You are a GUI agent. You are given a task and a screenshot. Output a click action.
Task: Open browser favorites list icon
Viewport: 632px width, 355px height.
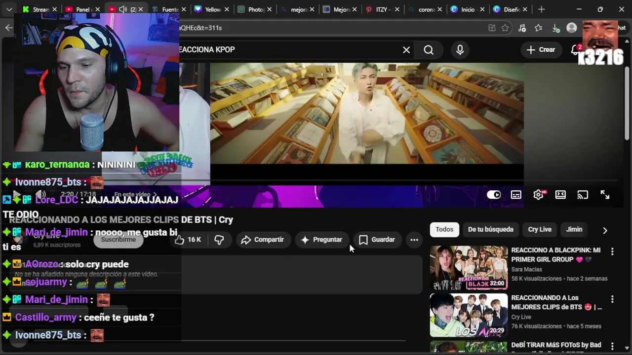click(x=538, y=28)
